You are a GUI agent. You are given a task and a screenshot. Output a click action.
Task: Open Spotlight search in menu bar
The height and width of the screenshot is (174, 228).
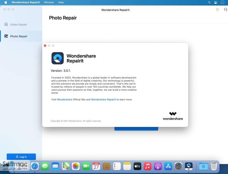[x=209, y=3]
